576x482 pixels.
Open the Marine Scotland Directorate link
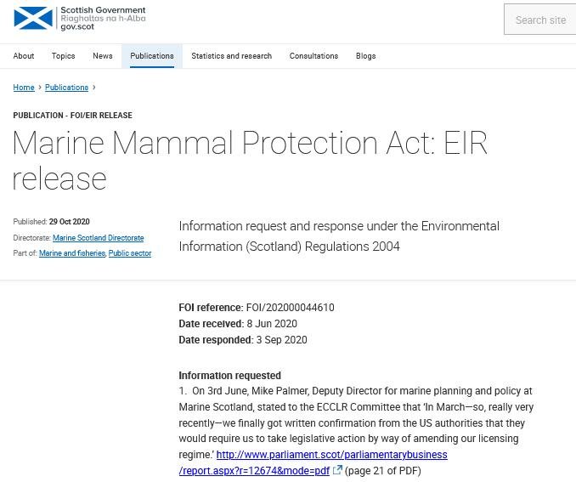pos(98,238)
